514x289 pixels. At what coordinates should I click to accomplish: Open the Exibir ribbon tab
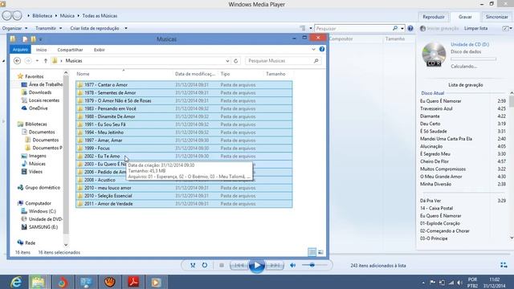click(x=99, y=50)
